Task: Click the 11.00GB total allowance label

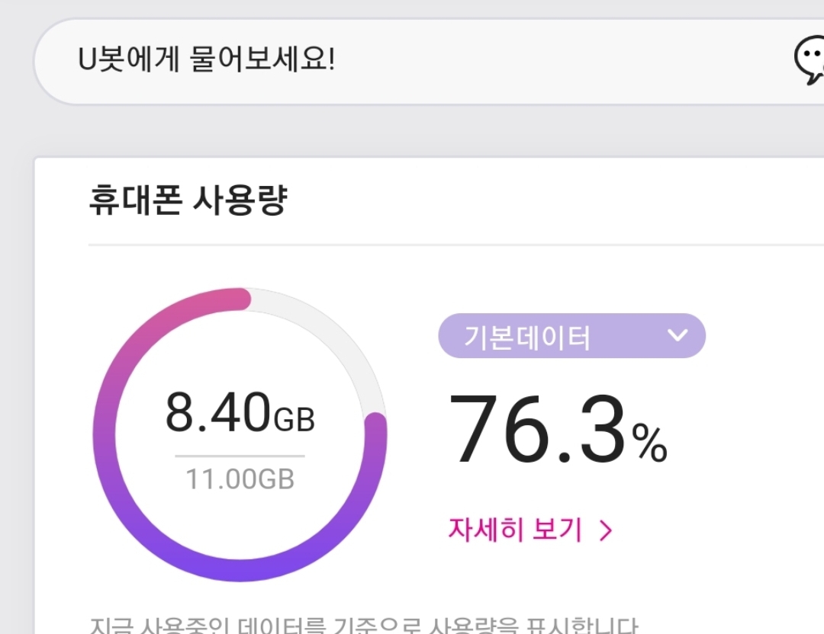Action: (240, 478)
